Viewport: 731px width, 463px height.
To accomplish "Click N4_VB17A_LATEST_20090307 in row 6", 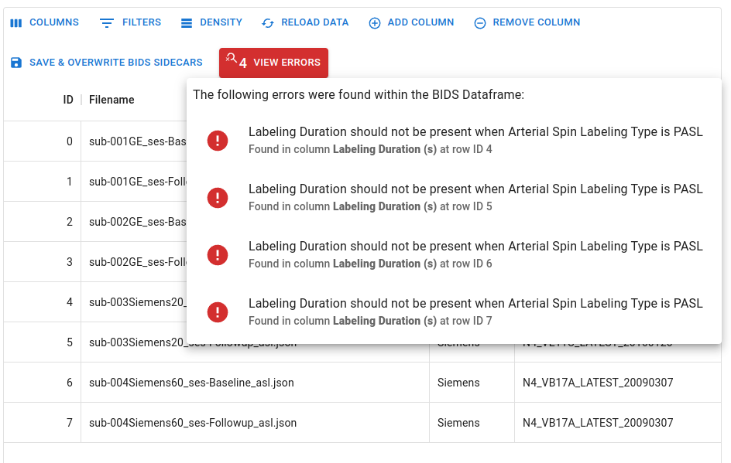I will [618, 383].
